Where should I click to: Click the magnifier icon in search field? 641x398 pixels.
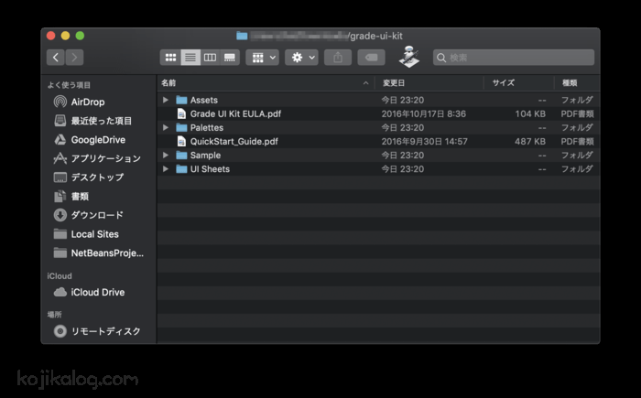[x=441, y=58]
